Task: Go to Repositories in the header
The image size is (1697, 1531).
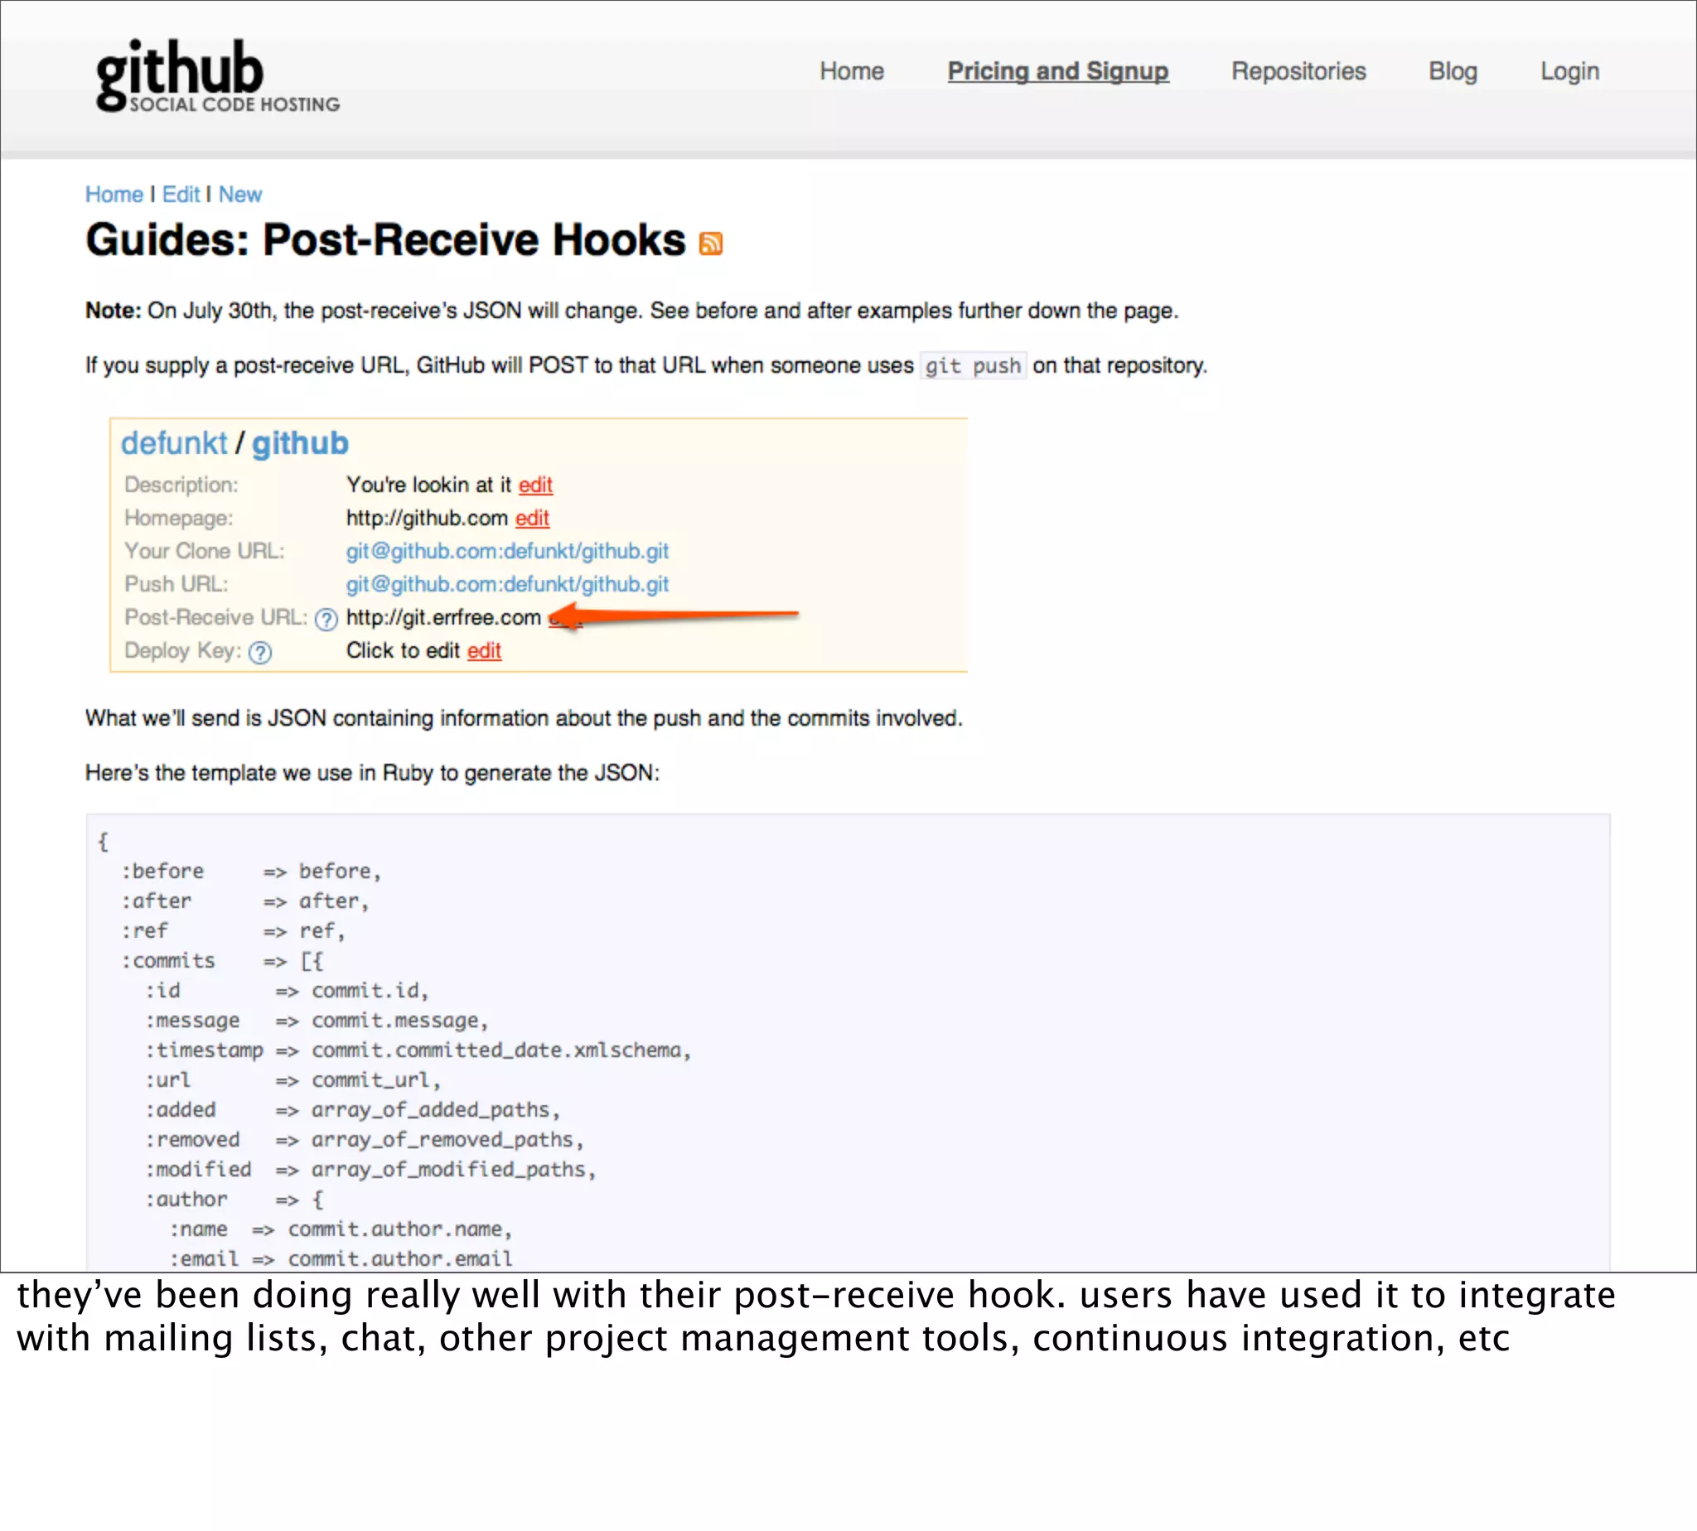Action: pos(1298,71)
